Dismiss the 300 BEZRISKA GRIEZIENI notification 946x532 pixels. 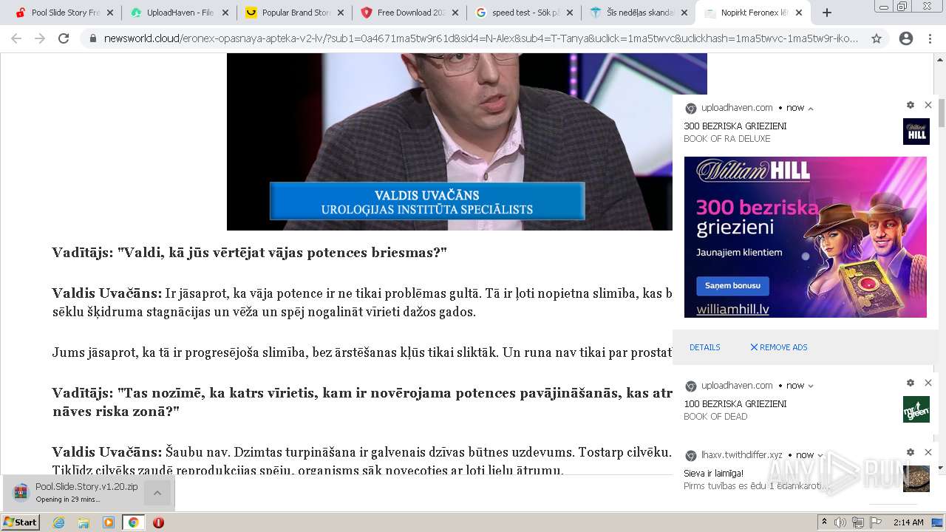928,105
